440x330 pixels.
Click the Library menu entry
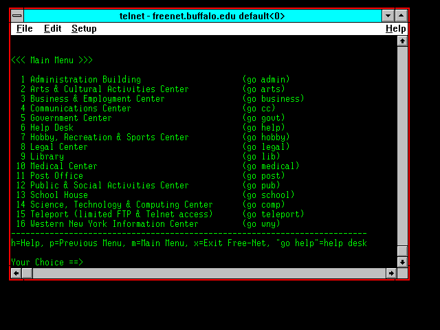pyautogui.click(x=47, y=157)
